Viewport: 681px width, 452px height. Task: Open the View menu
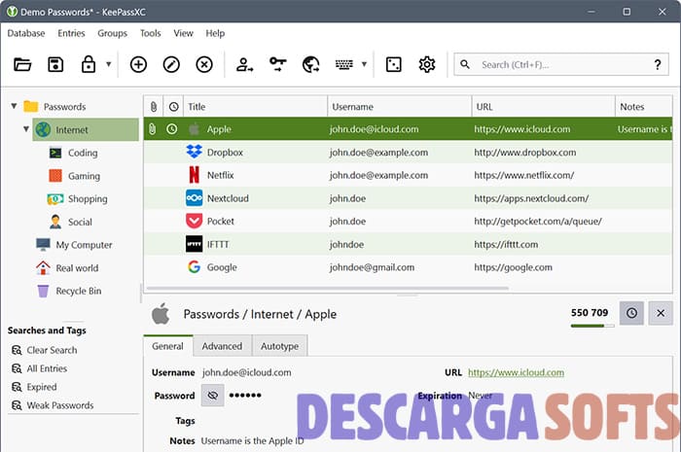coord(183,33)
